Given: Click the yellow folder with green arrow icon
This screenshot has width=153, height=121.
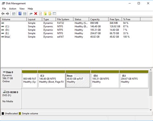Looking at the screenshot, I should pyautogui.click(x=45, y=14).
